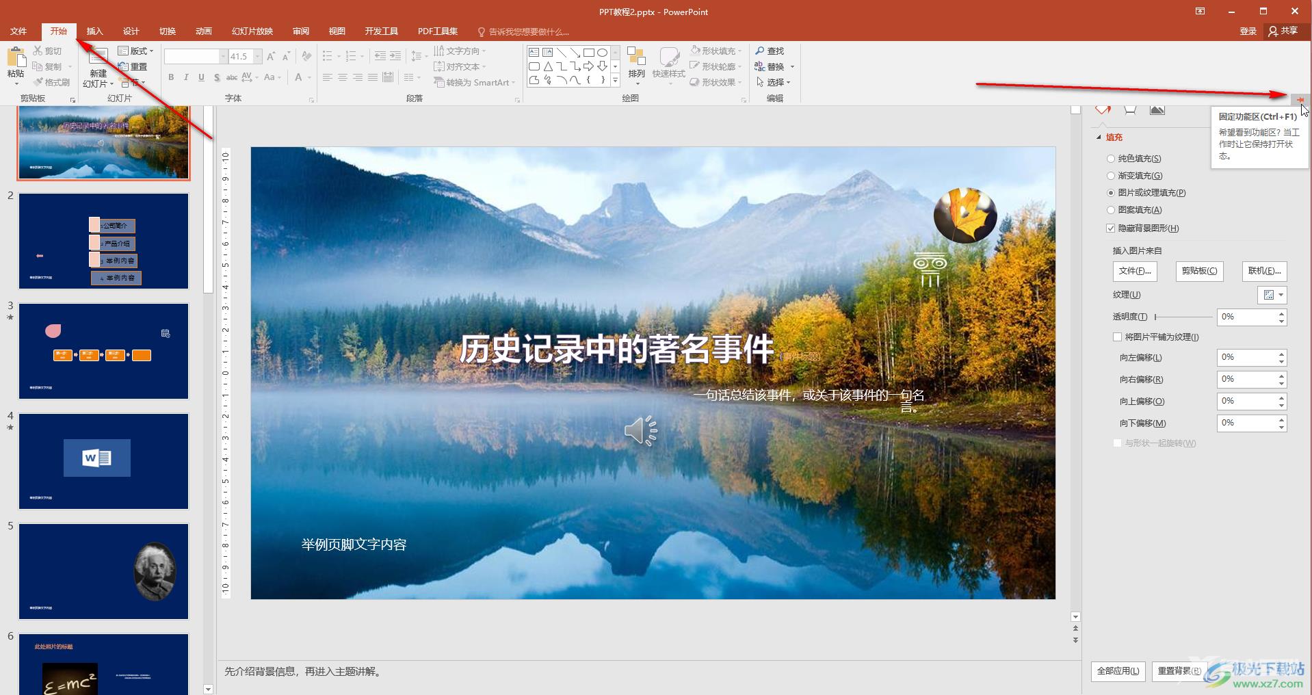Open Fill & Line paint bucket tab icon

click(x=1103, y=109)
